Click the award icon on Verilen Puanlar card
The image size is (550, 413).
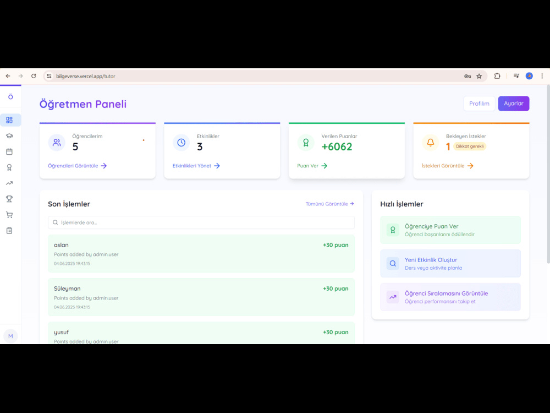pyautogui.click(x=306, y=143)
